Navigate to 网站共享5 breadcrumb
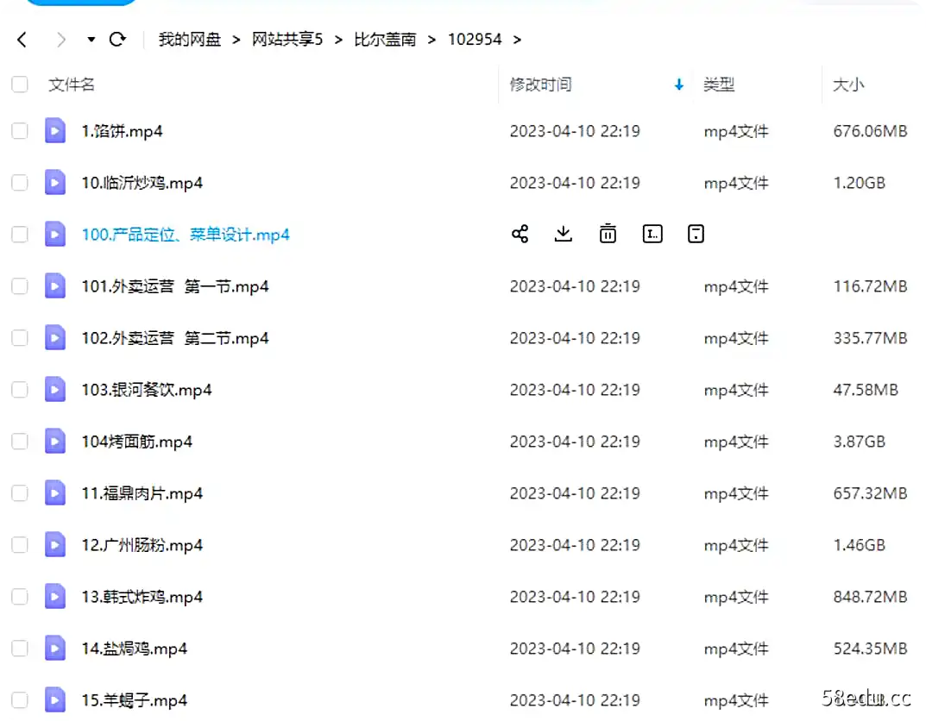This screenshot has width=926, height=721. click(287, 39)
